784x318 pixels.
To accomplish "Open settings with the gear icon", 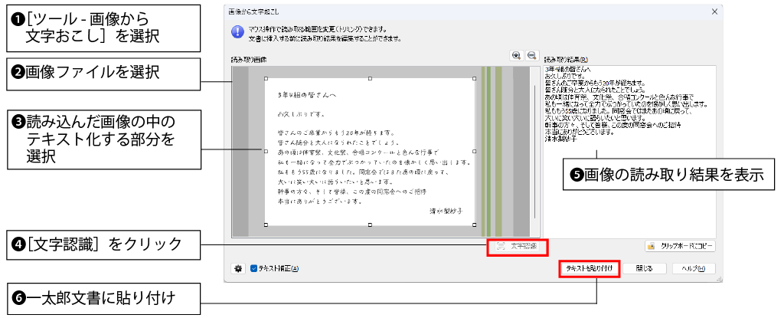I will pyautogui.click(x=238, y=269).
